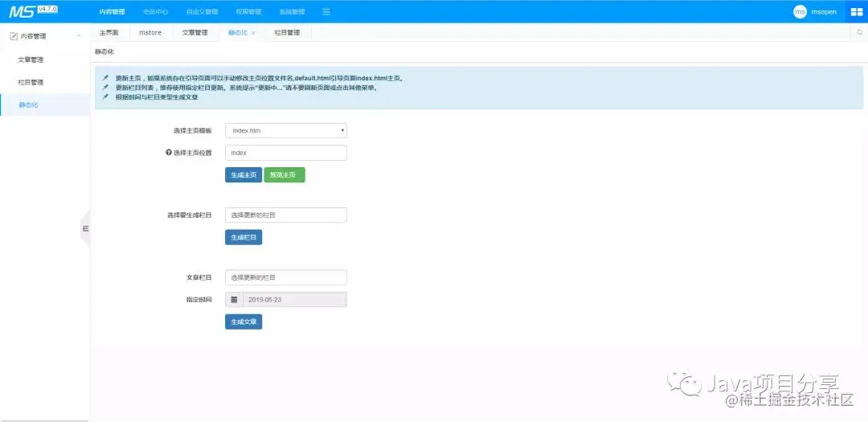
Task: Click the 指定时间 date field 2019-05-23
Action: [295, 300]
